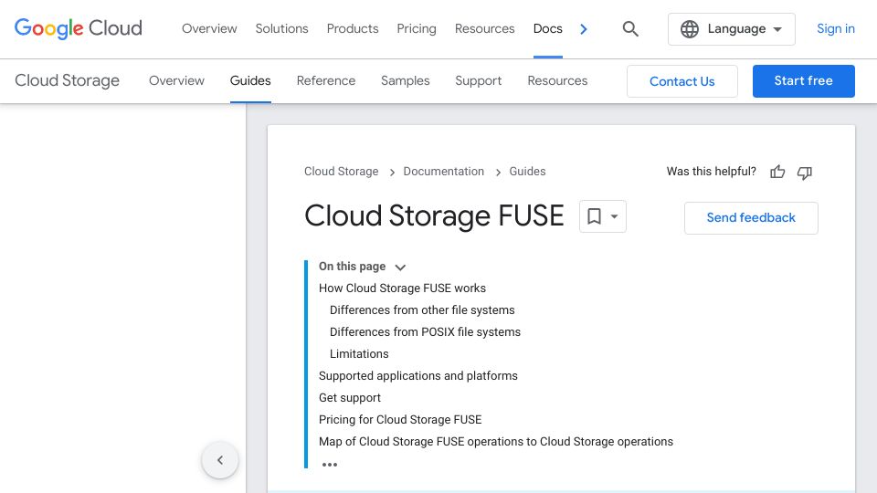Viewport: 877px width, 493px height.
Task: Click the Start free button
Action: (x=803, y=81)
